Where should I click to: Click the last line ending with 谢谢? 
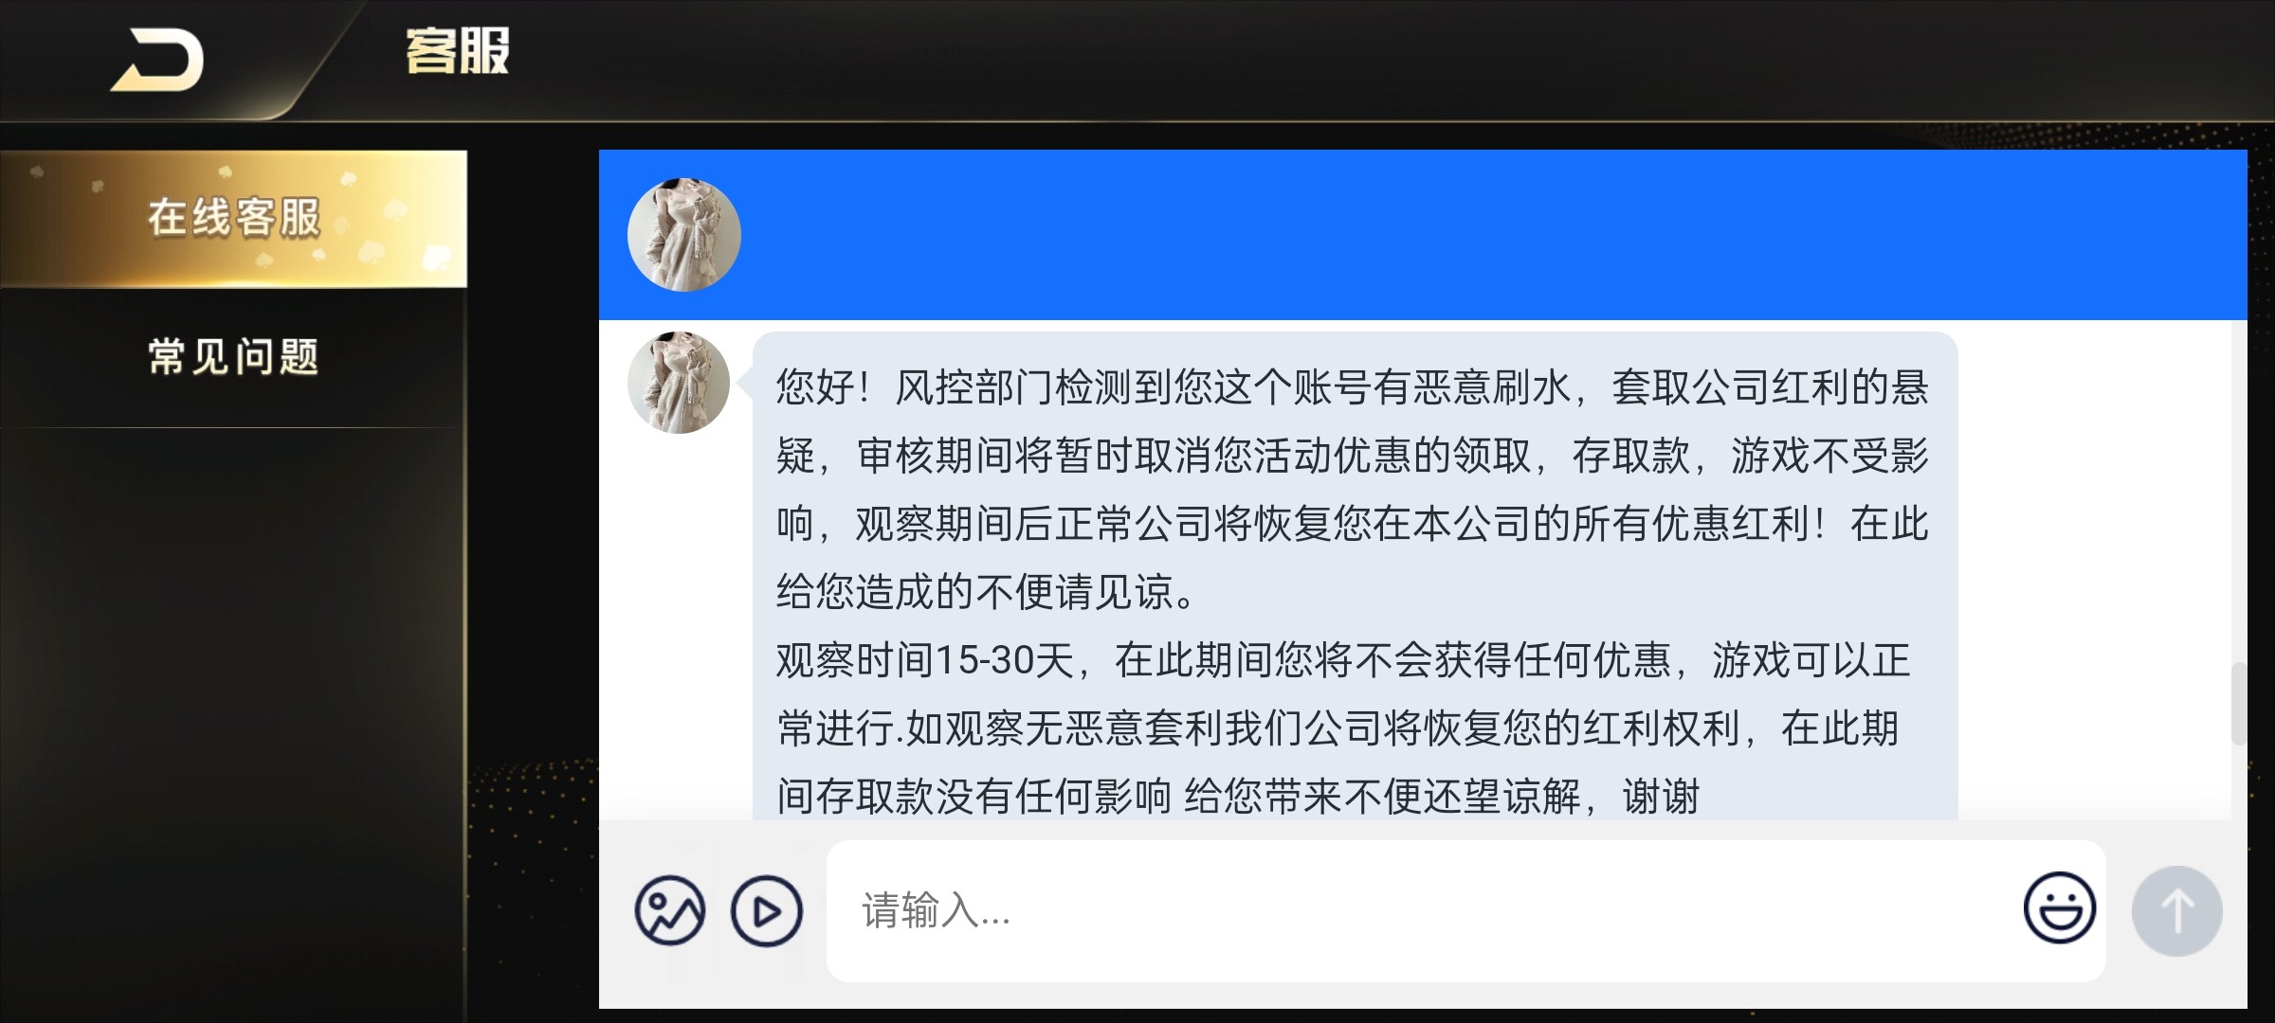point(1238,797)
